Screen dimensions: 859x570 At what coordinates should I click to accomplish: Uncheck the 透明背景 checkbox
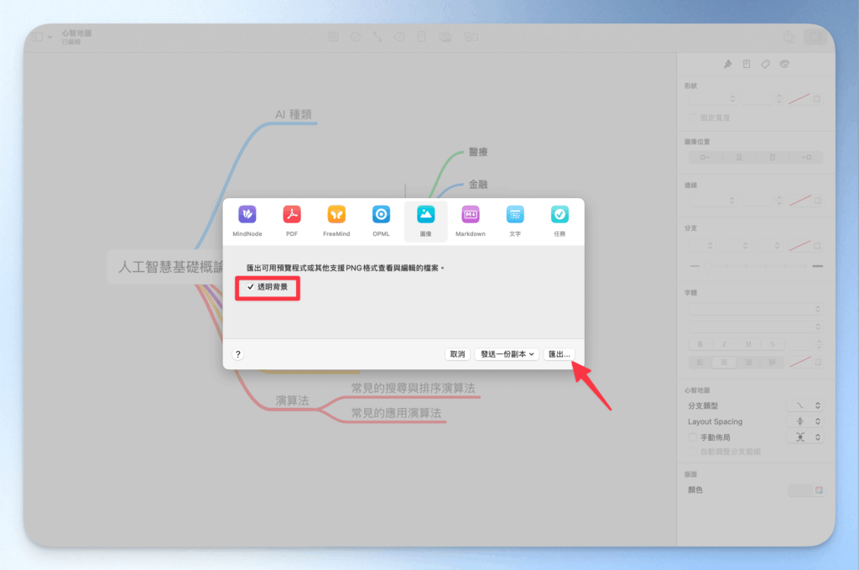coord(251,289)
